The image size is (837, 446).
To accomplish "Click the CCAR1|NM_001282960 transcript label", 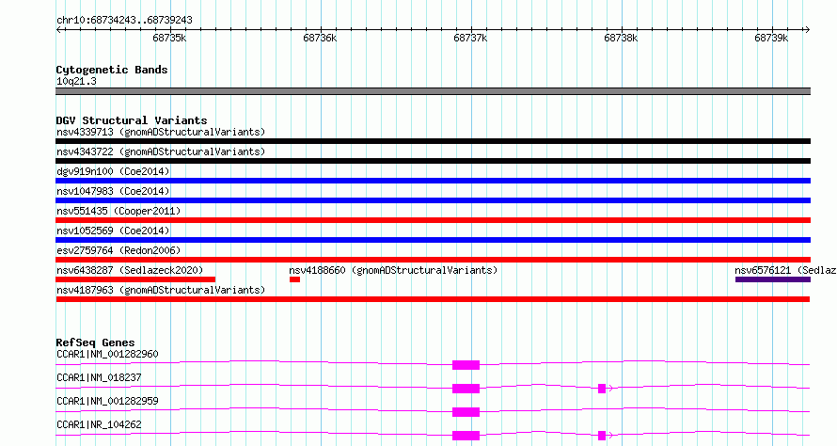I will tap(107, 354).
